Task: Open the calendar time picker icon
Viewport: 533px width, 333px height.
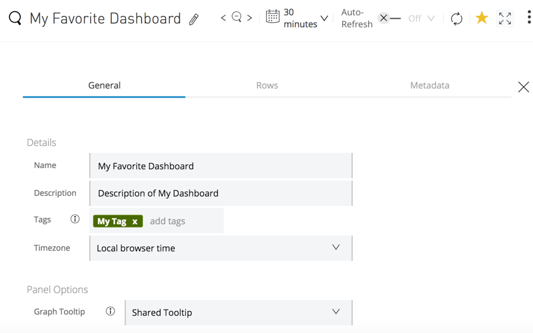Action: point(273,17)
